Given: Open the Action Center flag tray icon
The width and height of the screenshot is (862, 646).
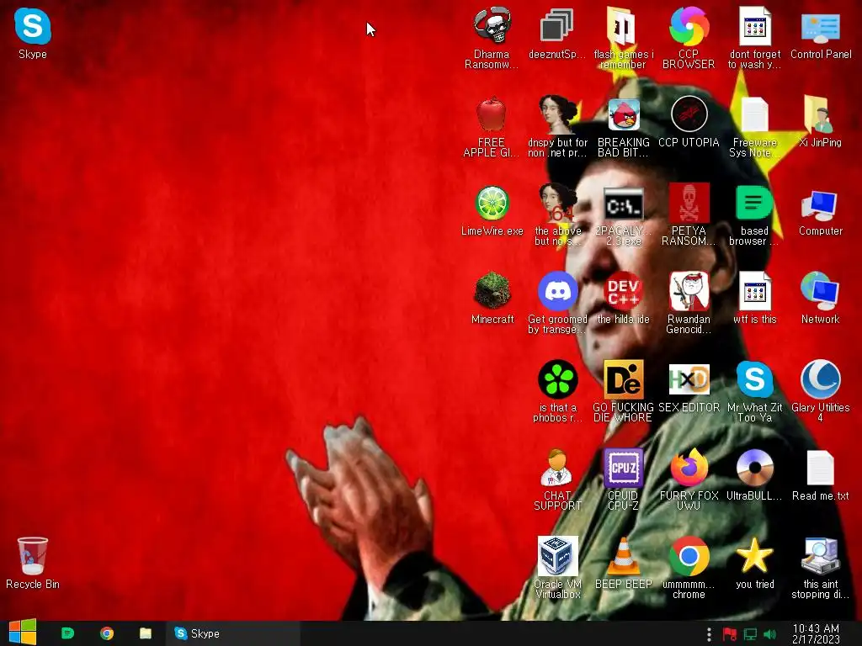Looking at the screenshot, I should (730, 634).
